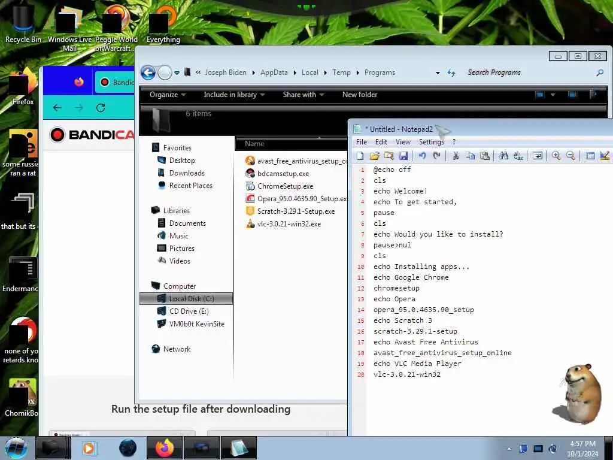Image resolution: width=613 pixels, height=460 pixels.
Task: Select Documents library in the sidebar
Action: click(x=187, y=223)
